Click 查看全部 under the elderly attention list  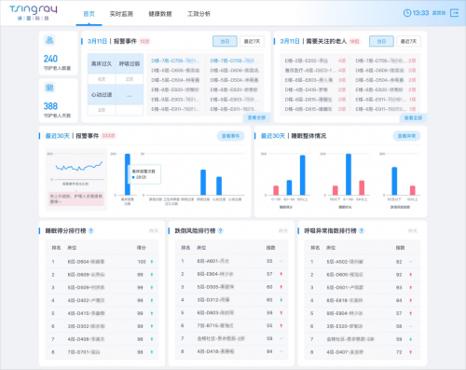[413, 117]
